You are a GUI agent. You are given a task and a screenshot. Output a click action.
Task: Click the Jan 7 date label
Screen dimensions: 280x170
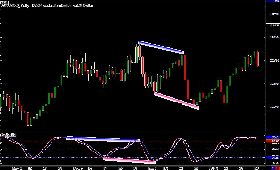(153, 168)
